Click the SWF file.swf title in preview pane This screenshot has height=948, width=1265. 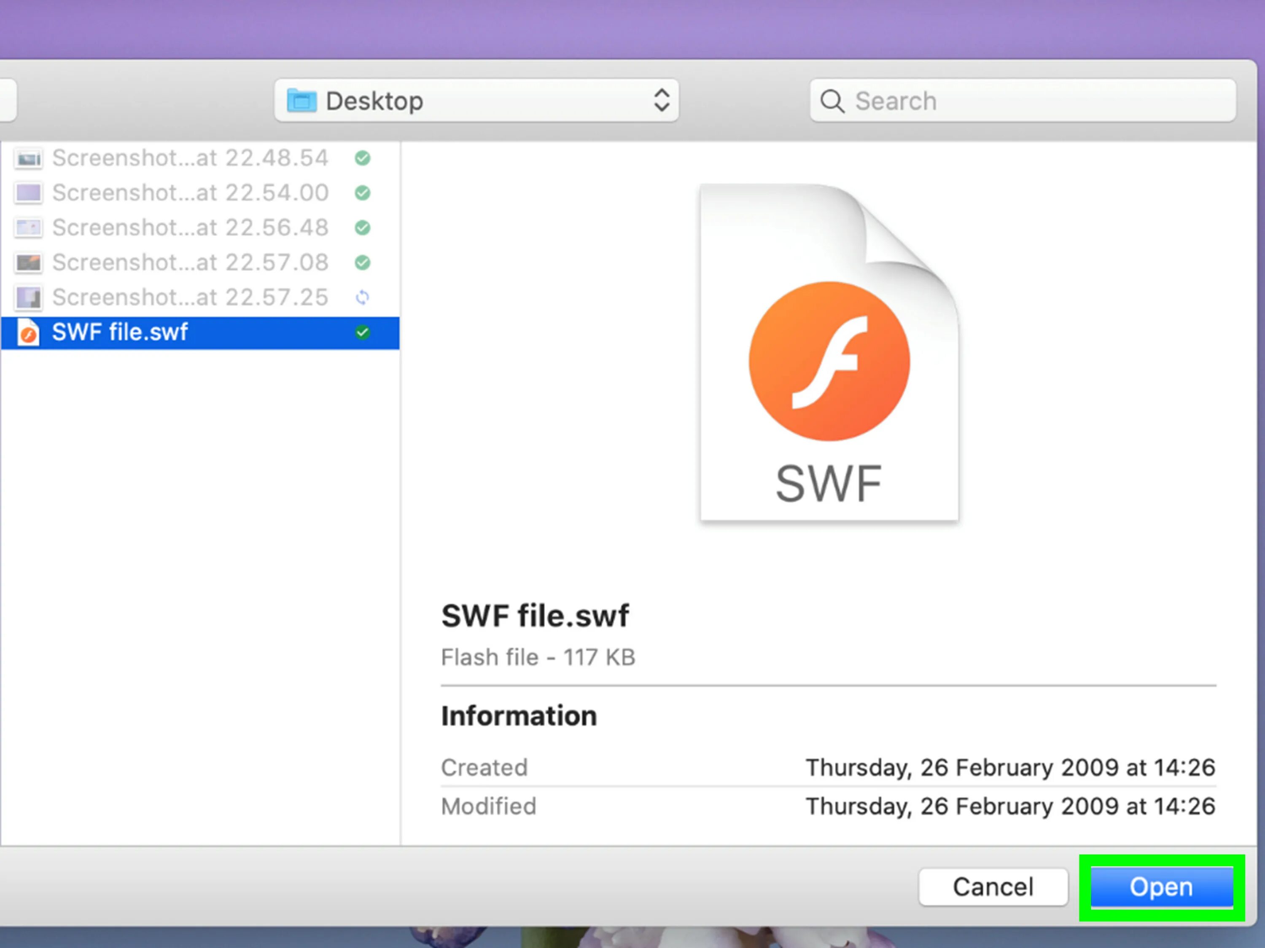535,616
